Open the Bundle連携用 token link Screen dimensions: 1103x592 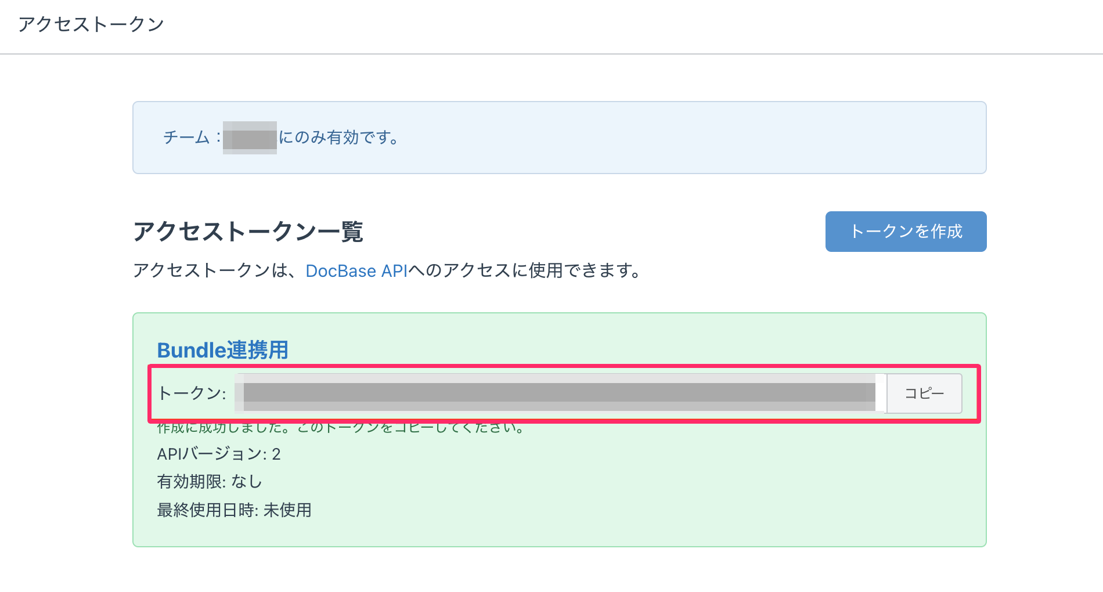point(223,350)
